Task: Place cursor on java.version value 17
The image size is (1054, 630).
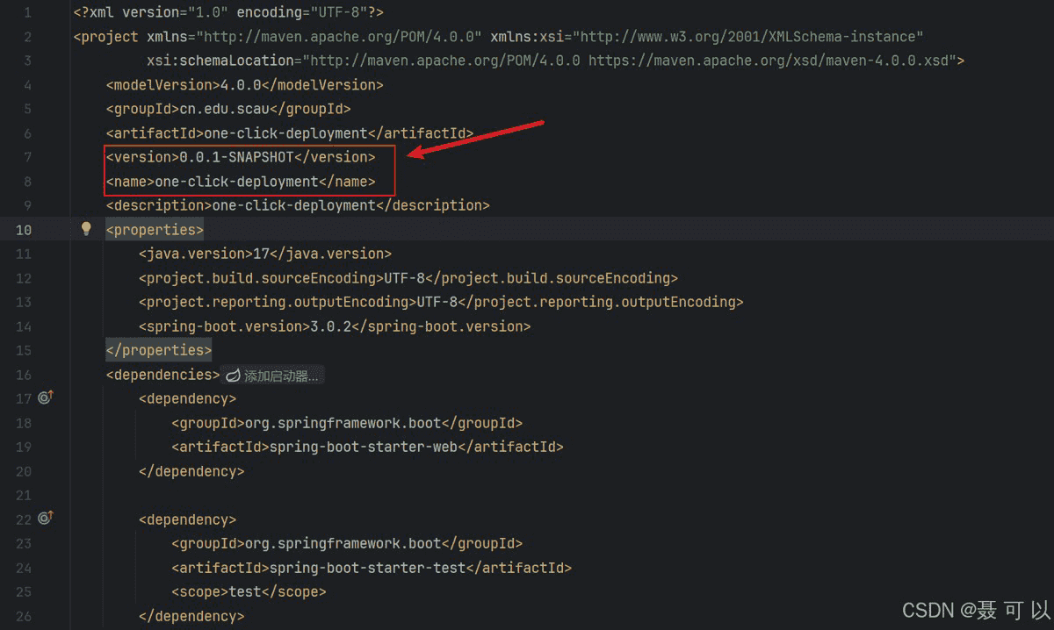Action: [260, 254]
